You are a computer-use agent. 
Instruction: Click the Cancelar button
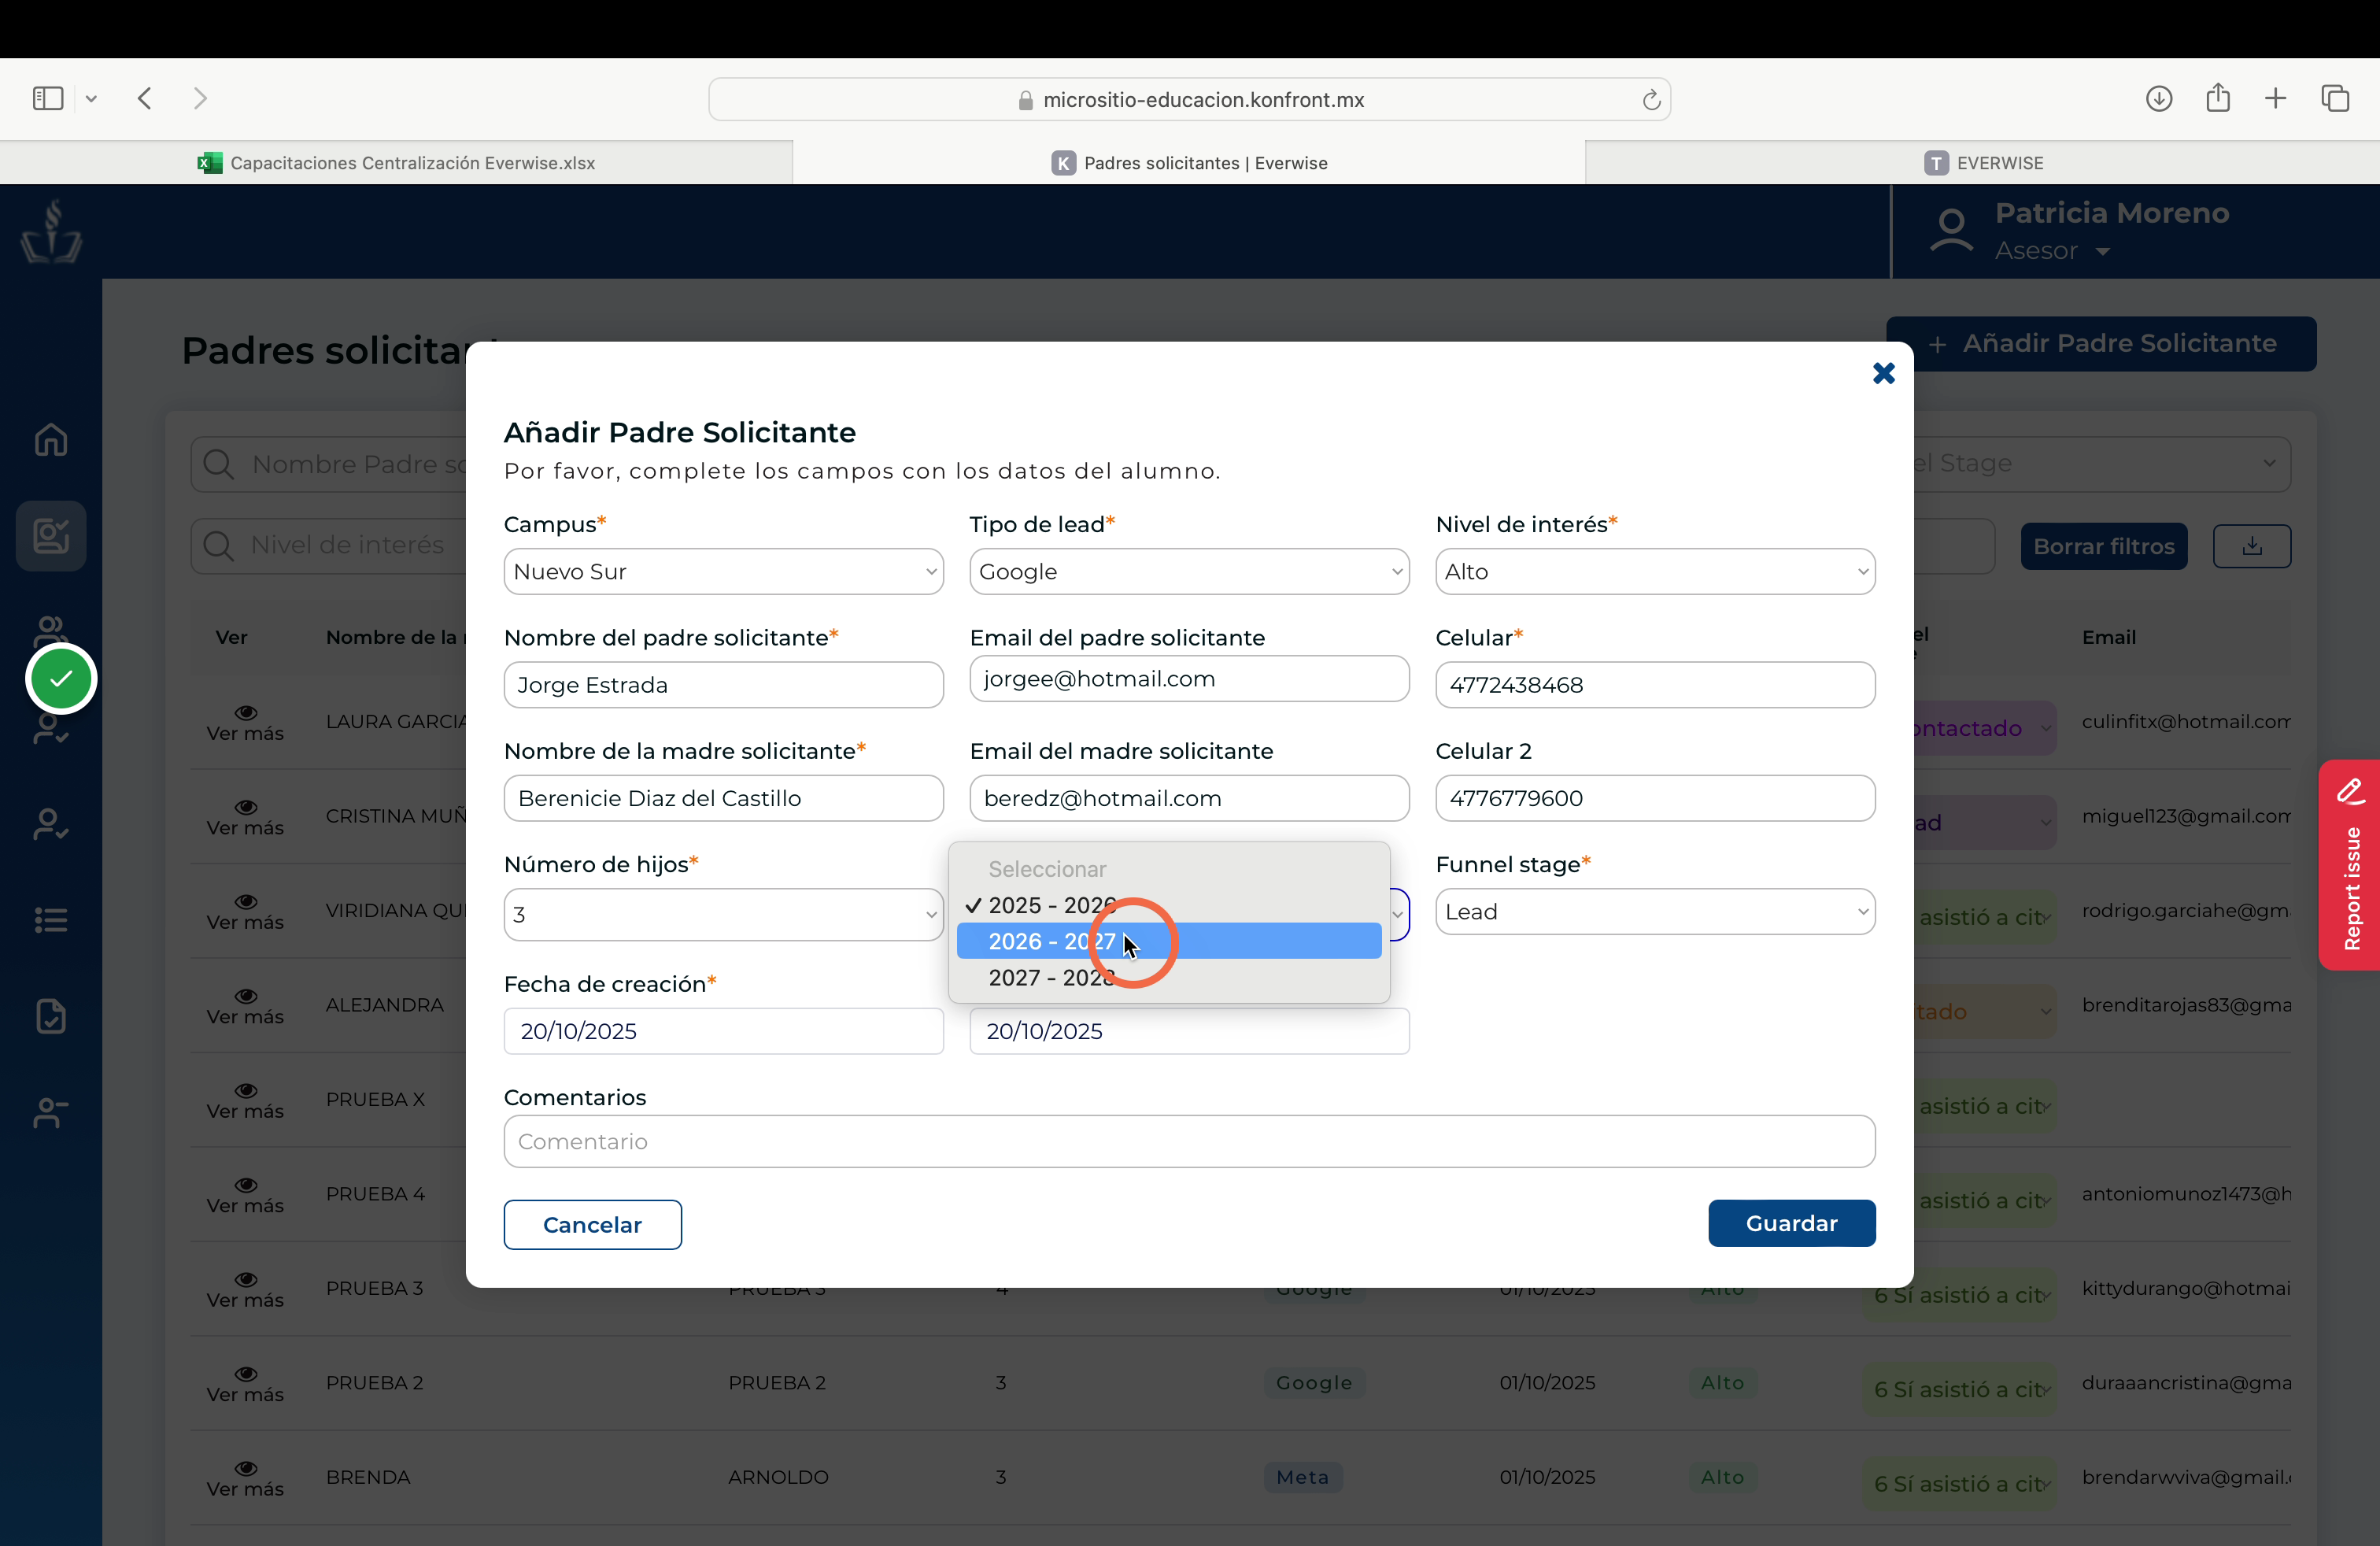click(x=592, y=1225)
